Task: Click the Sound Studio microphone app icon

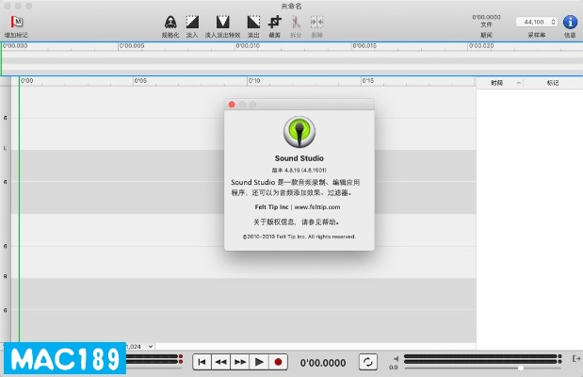Action: coord(300,132)
